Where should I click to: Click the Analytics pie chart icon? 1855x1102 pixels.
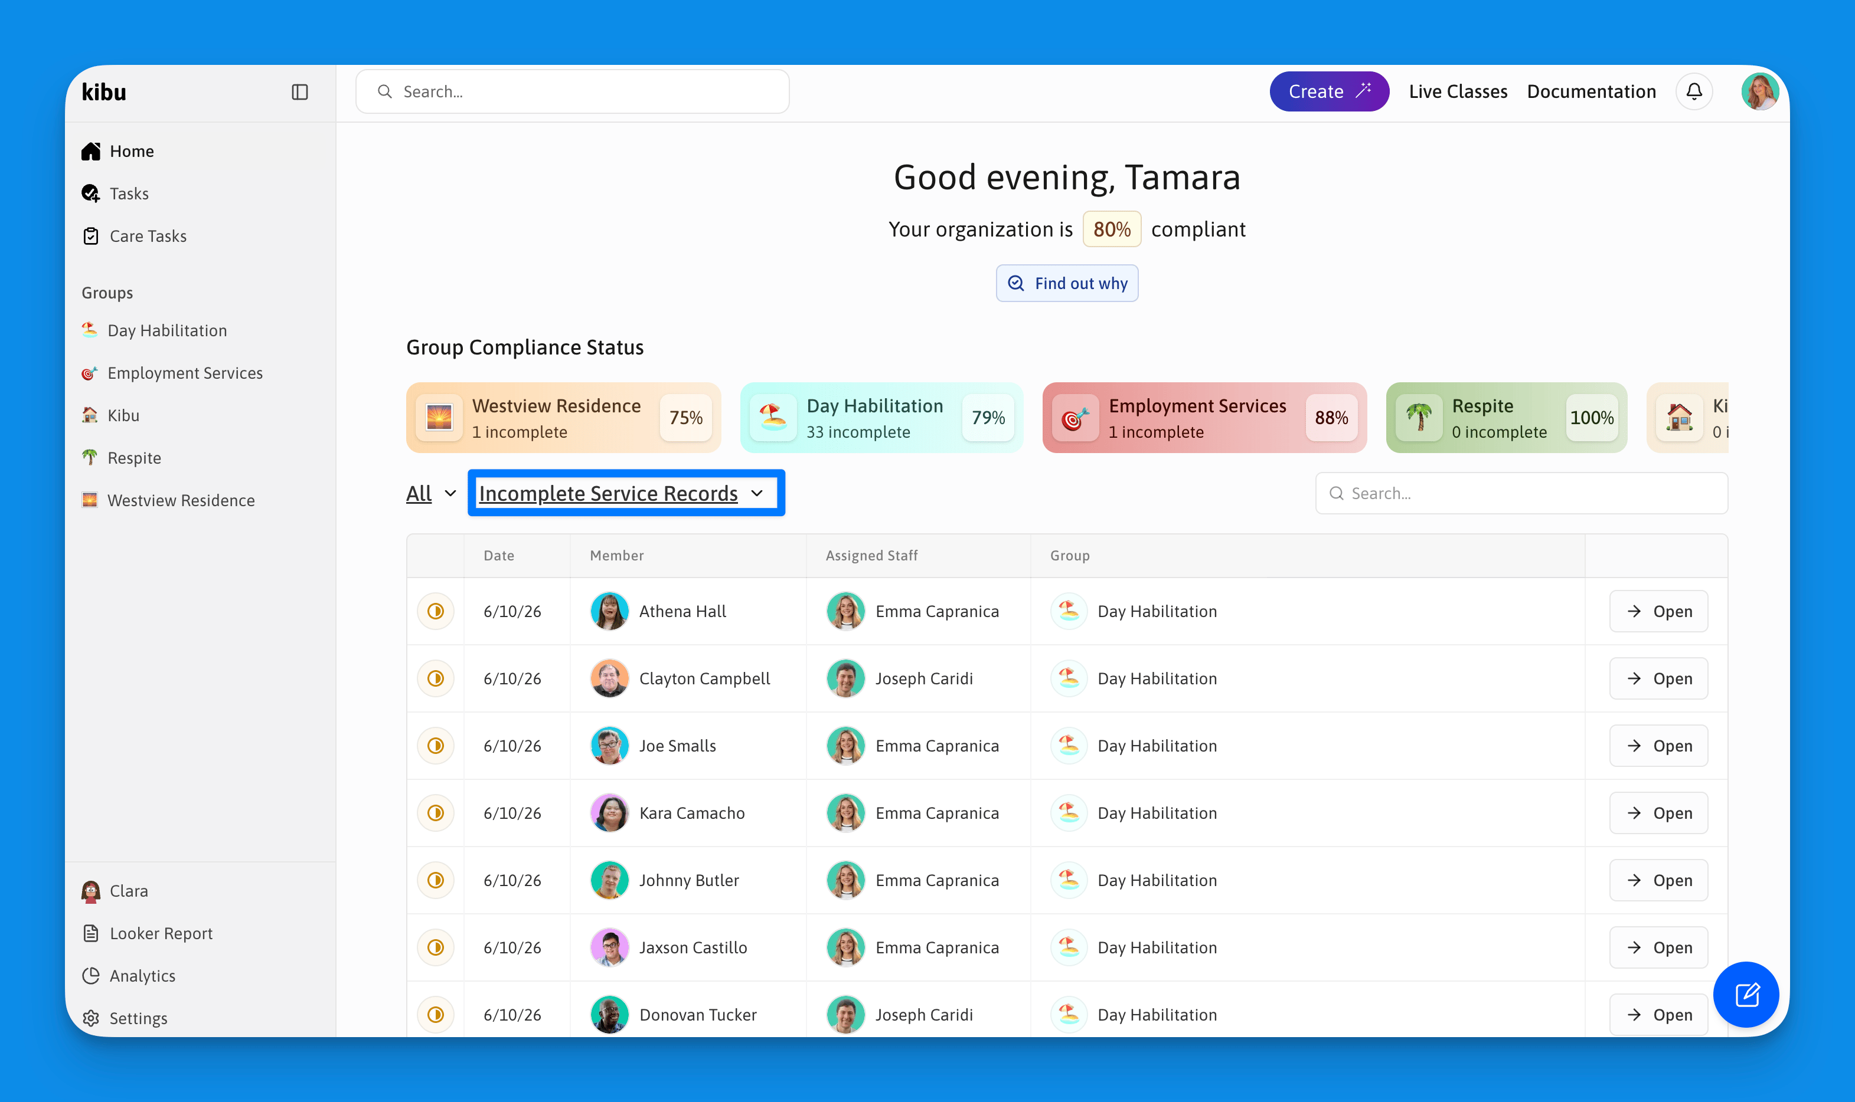pyautogui.click(x=91, y=975)
